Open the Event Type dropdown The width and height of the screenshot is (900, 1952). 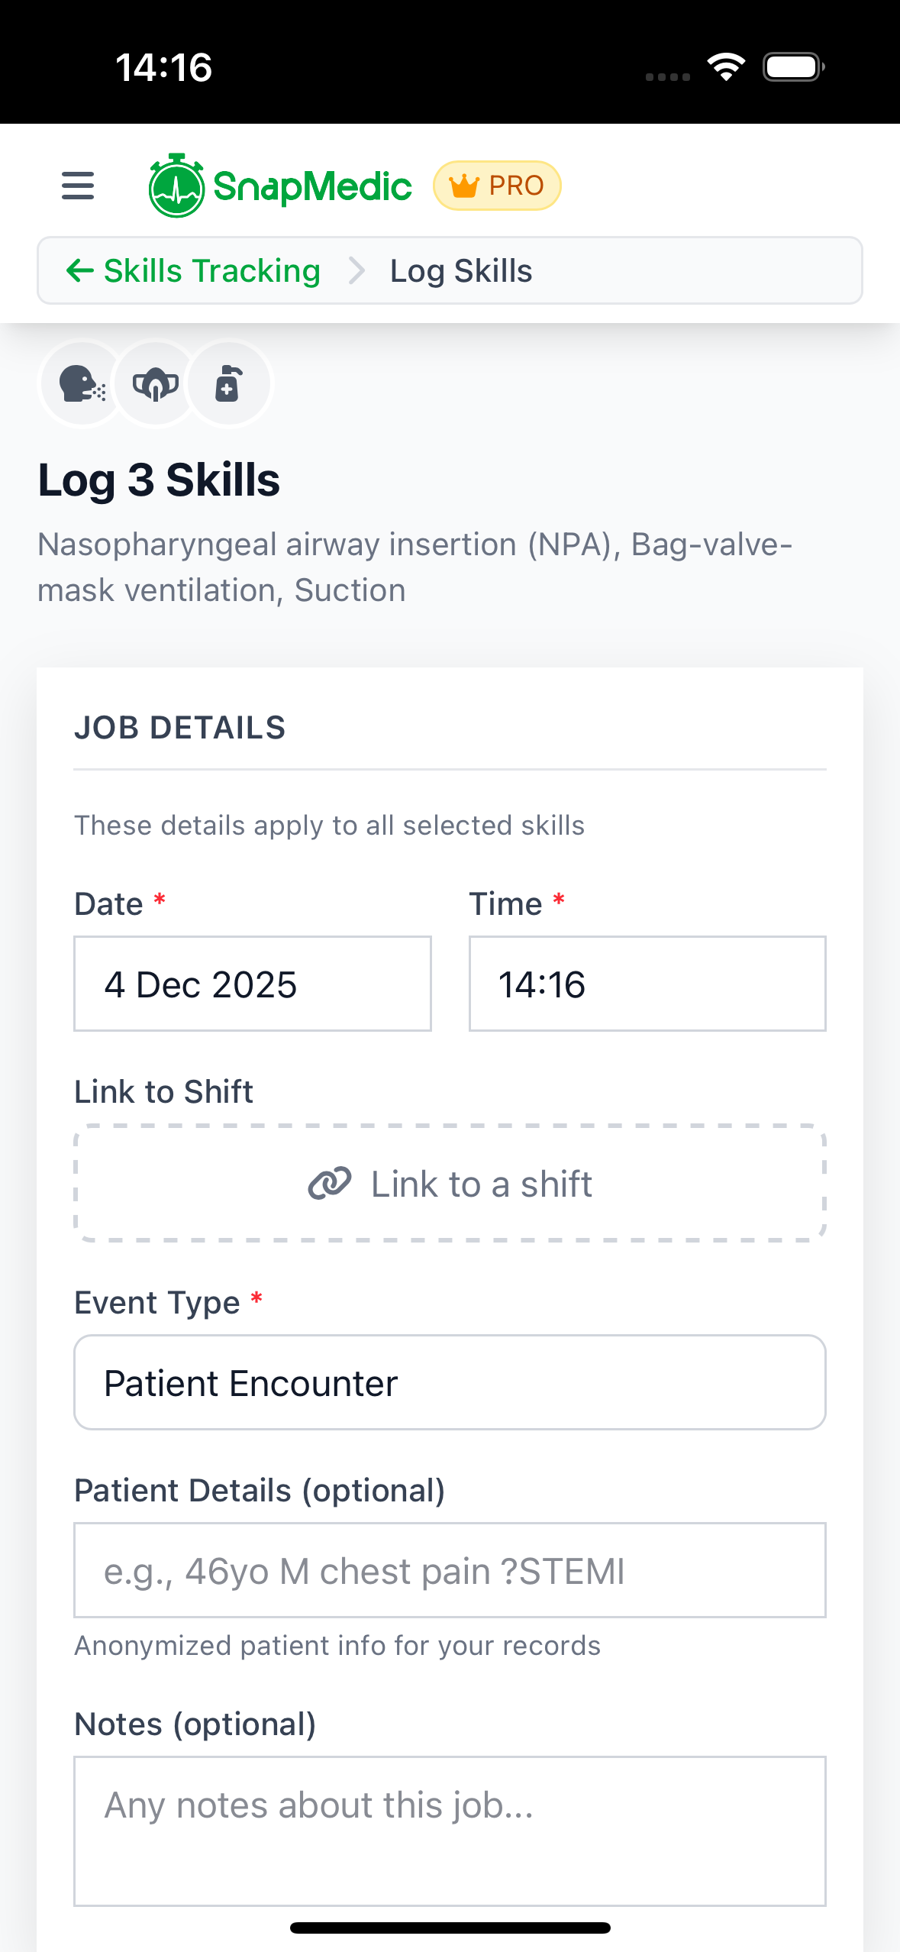(449, 1382)
